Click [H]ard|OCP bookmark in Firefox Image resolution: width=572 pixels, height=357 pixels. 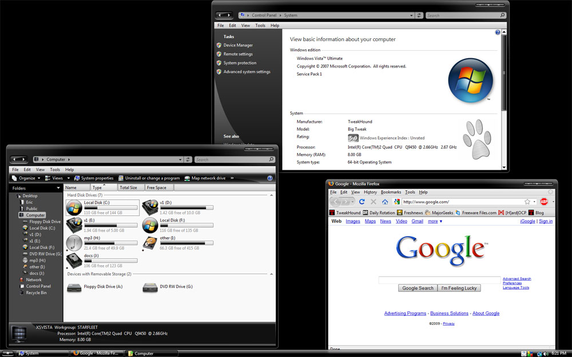pyautogui.click(x=512, y=212)
